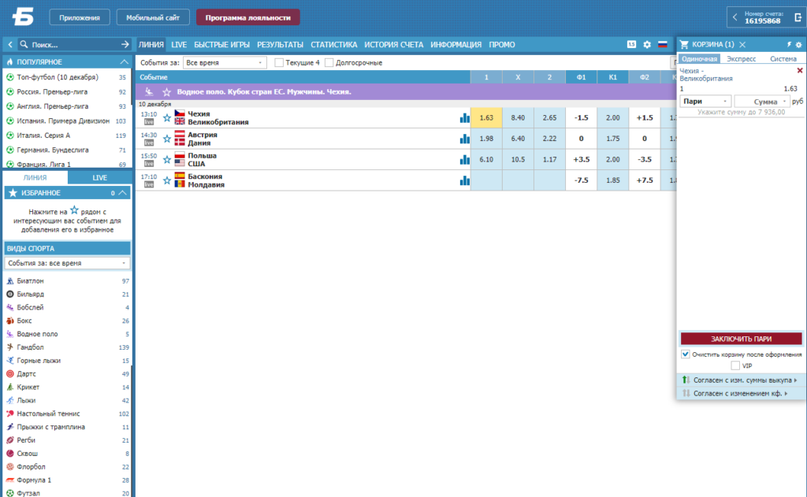Add Чехия – Великобритания to favorites star

[167, 118]
